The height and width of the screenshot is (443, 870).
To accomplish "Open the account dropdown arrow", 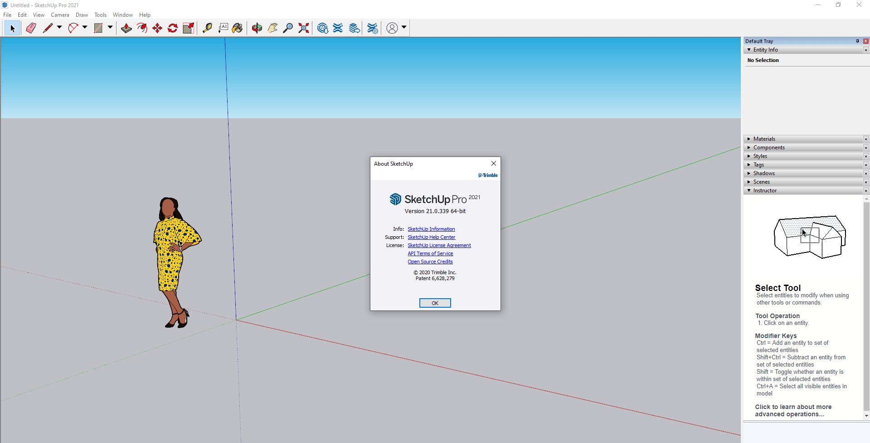I will pyautogui.click(x=404, y=28).
